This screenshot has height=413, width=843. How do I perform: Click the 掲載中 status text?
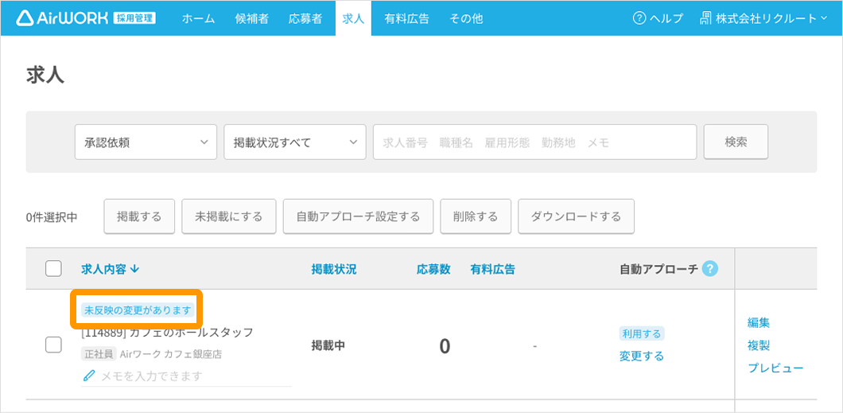(328, 345)
